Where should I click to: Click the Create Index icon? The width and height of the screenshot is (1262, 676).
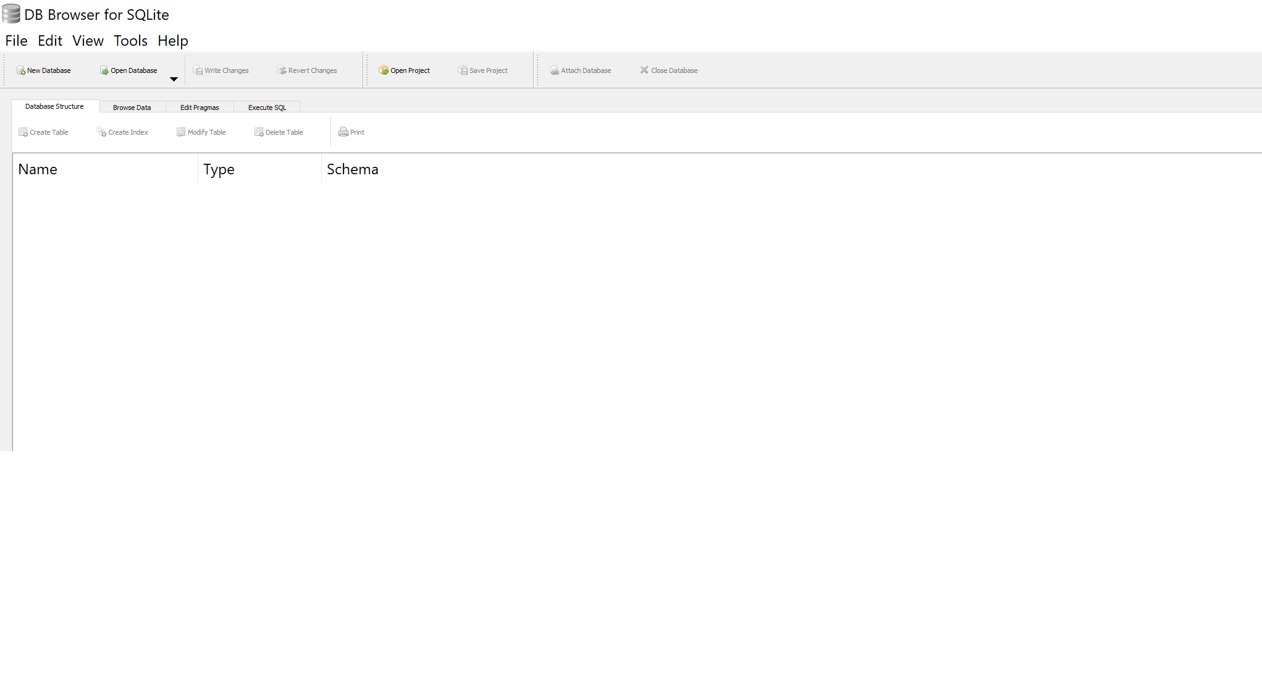tap(101, 132)
